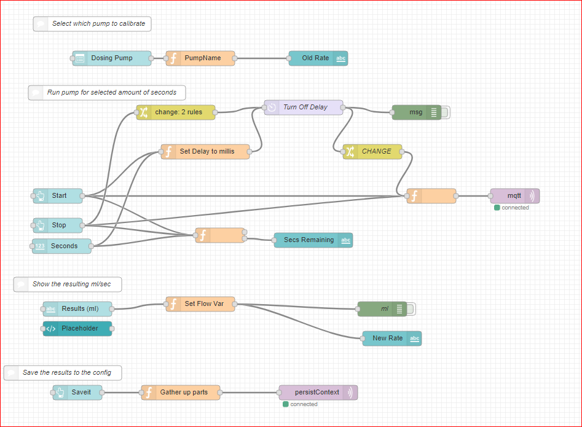Select the 'Show the resulting ml/sec' comment node
The image size is (582, 427).
(68, 284)
